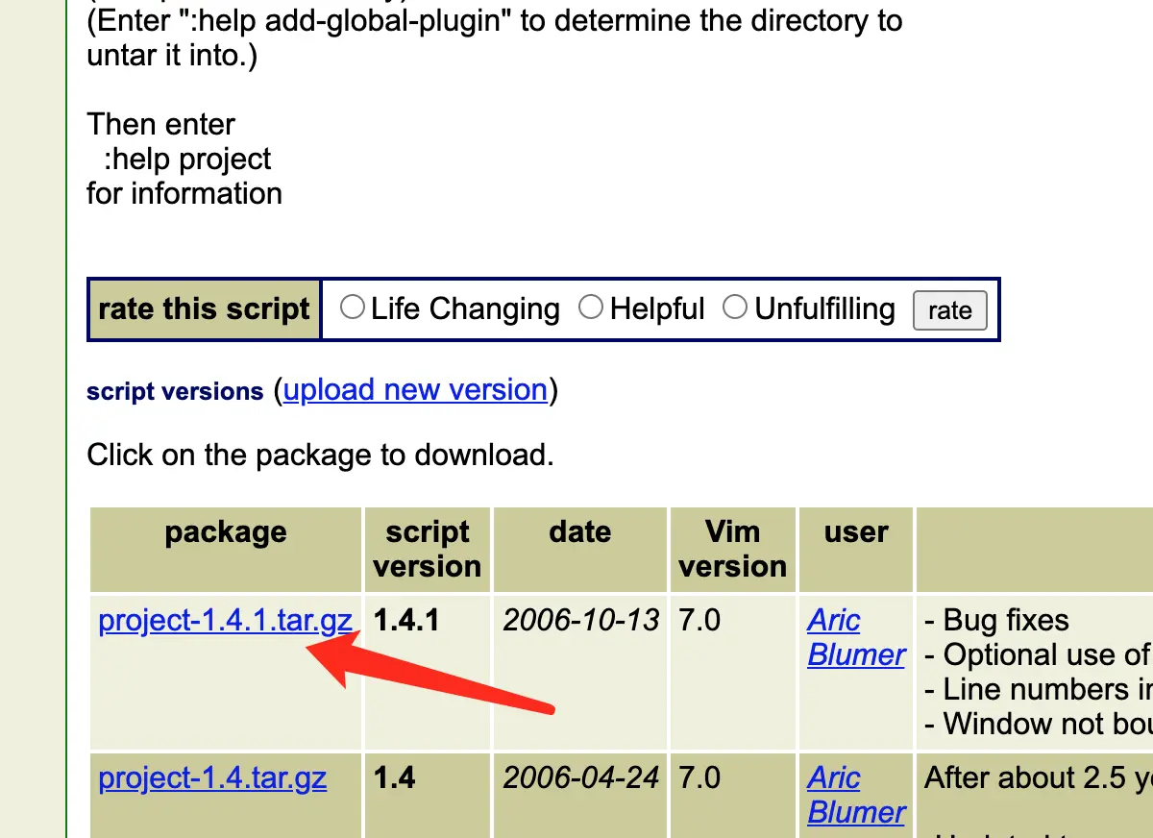
Task: Select the Life Changing radio button
Action: (x=354, y=308)
